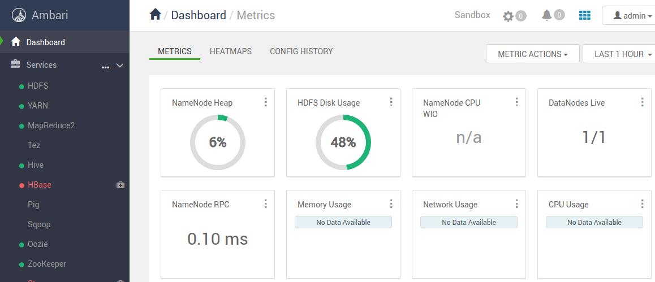This screenshot has height=282, width=655.
Task: Open the Metric Actions dropdown
Action: point(533,54)
